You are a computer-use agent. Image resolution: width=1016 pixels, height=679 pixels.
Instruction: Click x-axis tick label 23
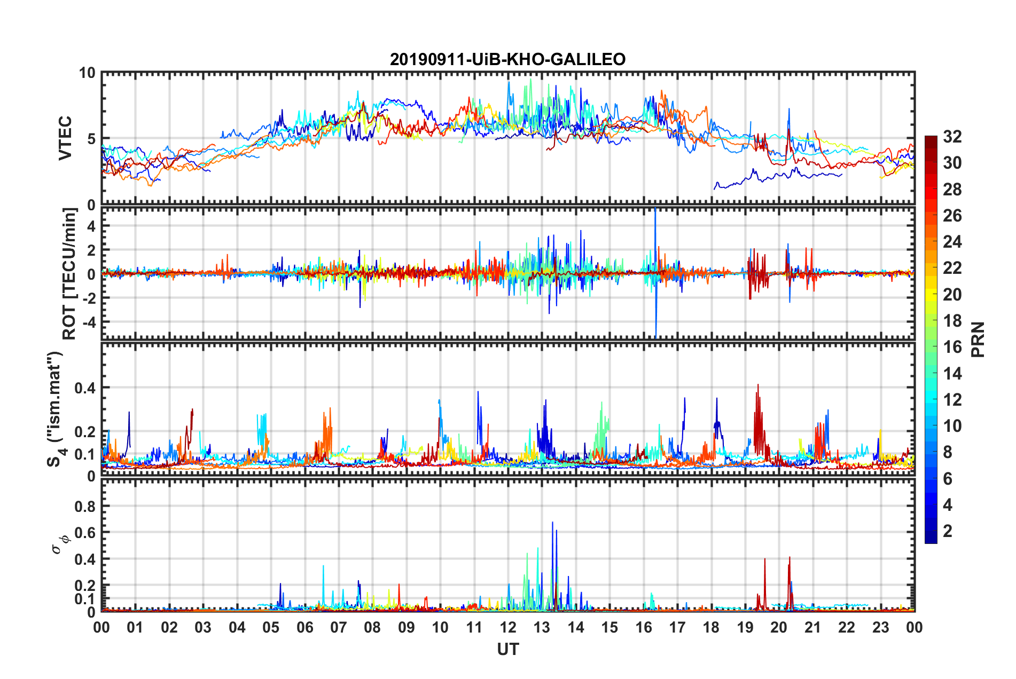[x=880, y=627]
